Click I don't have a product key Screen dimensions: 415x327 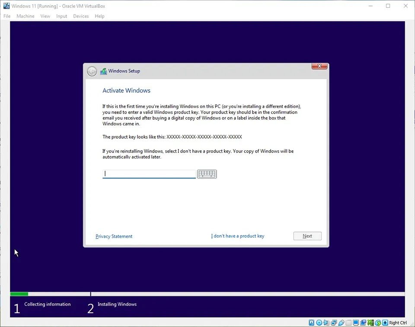pos(238,236)
